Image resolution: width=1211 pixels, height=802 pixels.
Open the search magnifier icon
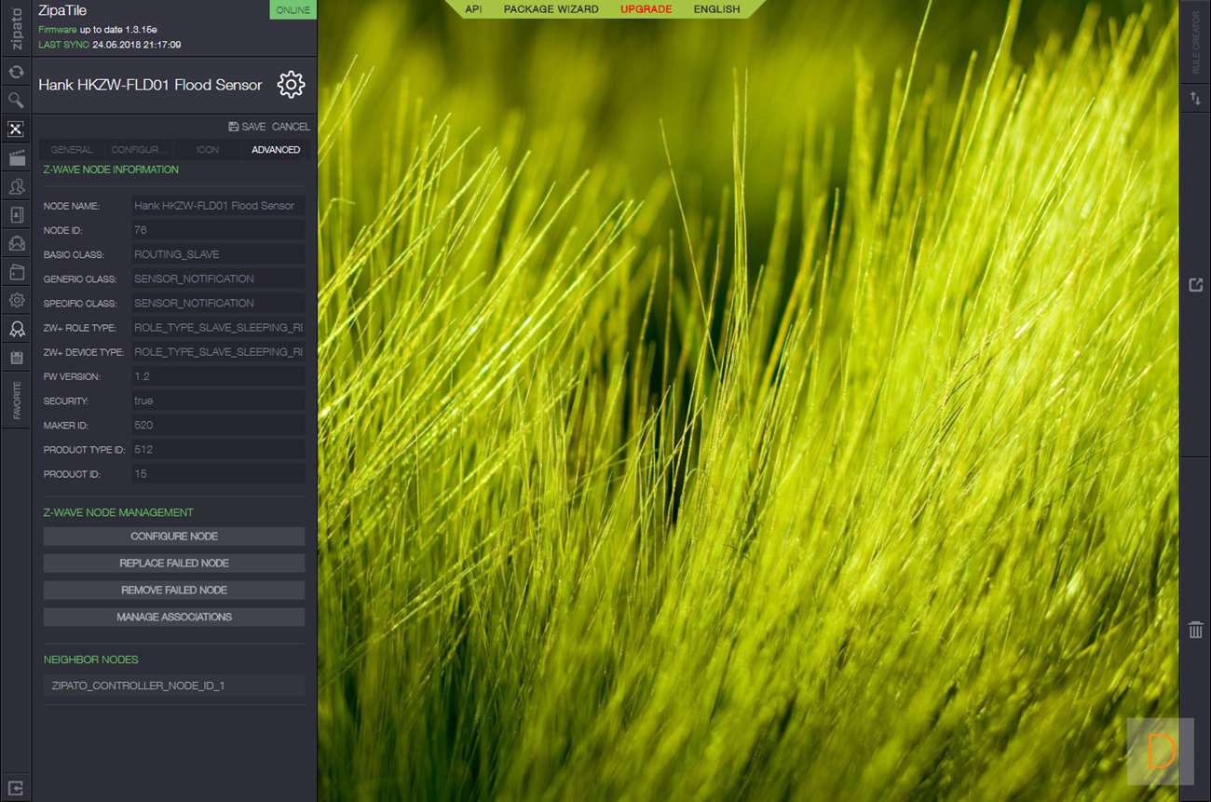click(16, 100)
